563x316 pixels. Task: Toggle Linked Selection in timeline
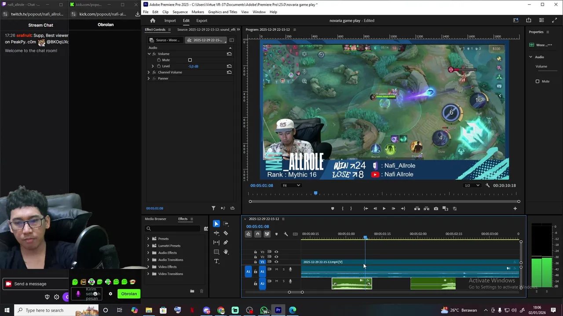click(x=267, y=234)
